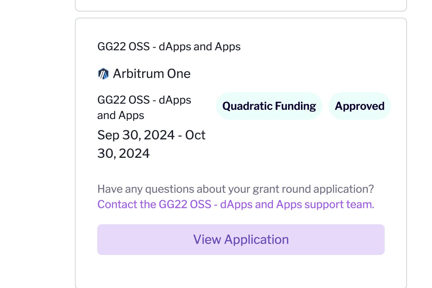Click the Sep 30, 2024 start date

pyautogui.click(x=136, y=135)
